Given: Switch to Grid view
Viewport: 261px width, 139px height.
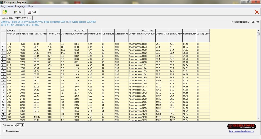Looking at the screenshot, I should [32, 12].
